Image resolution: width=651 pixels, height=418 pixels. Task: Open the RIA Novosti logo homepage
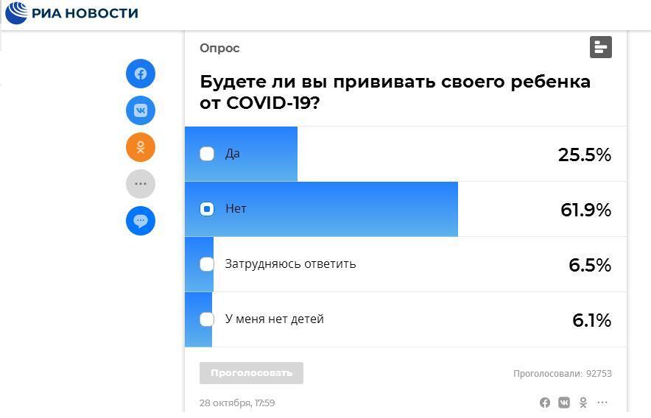(71, 13)
